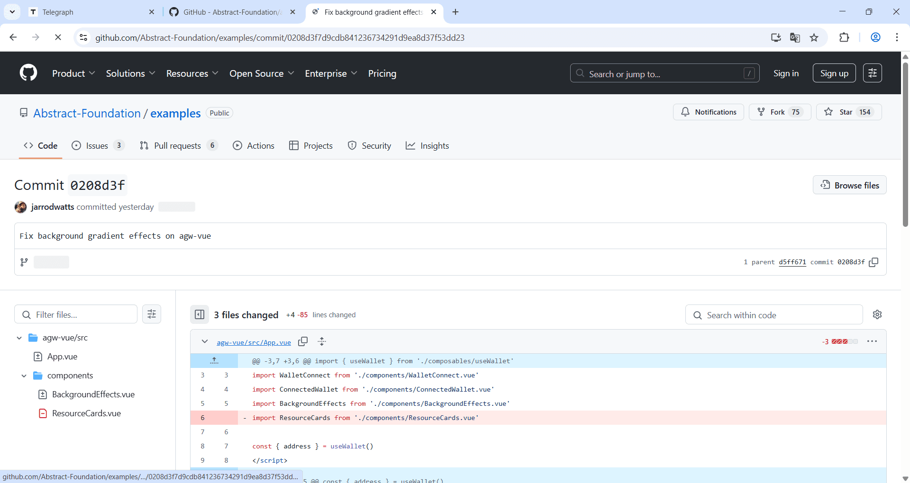This screenshot has height=483, width=910.
Task: Collapse the components folder
Action: pyautogui.click(x=24, y=376)
